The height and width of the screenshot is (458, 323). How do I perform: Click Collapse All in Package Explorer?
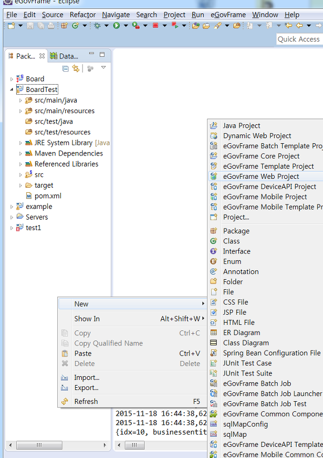[x=65, y=69]
